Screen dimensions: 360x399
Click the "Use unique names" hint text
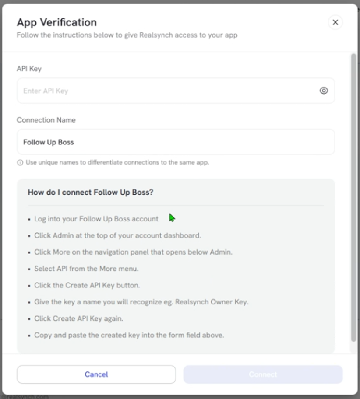(x=117, y=162)
